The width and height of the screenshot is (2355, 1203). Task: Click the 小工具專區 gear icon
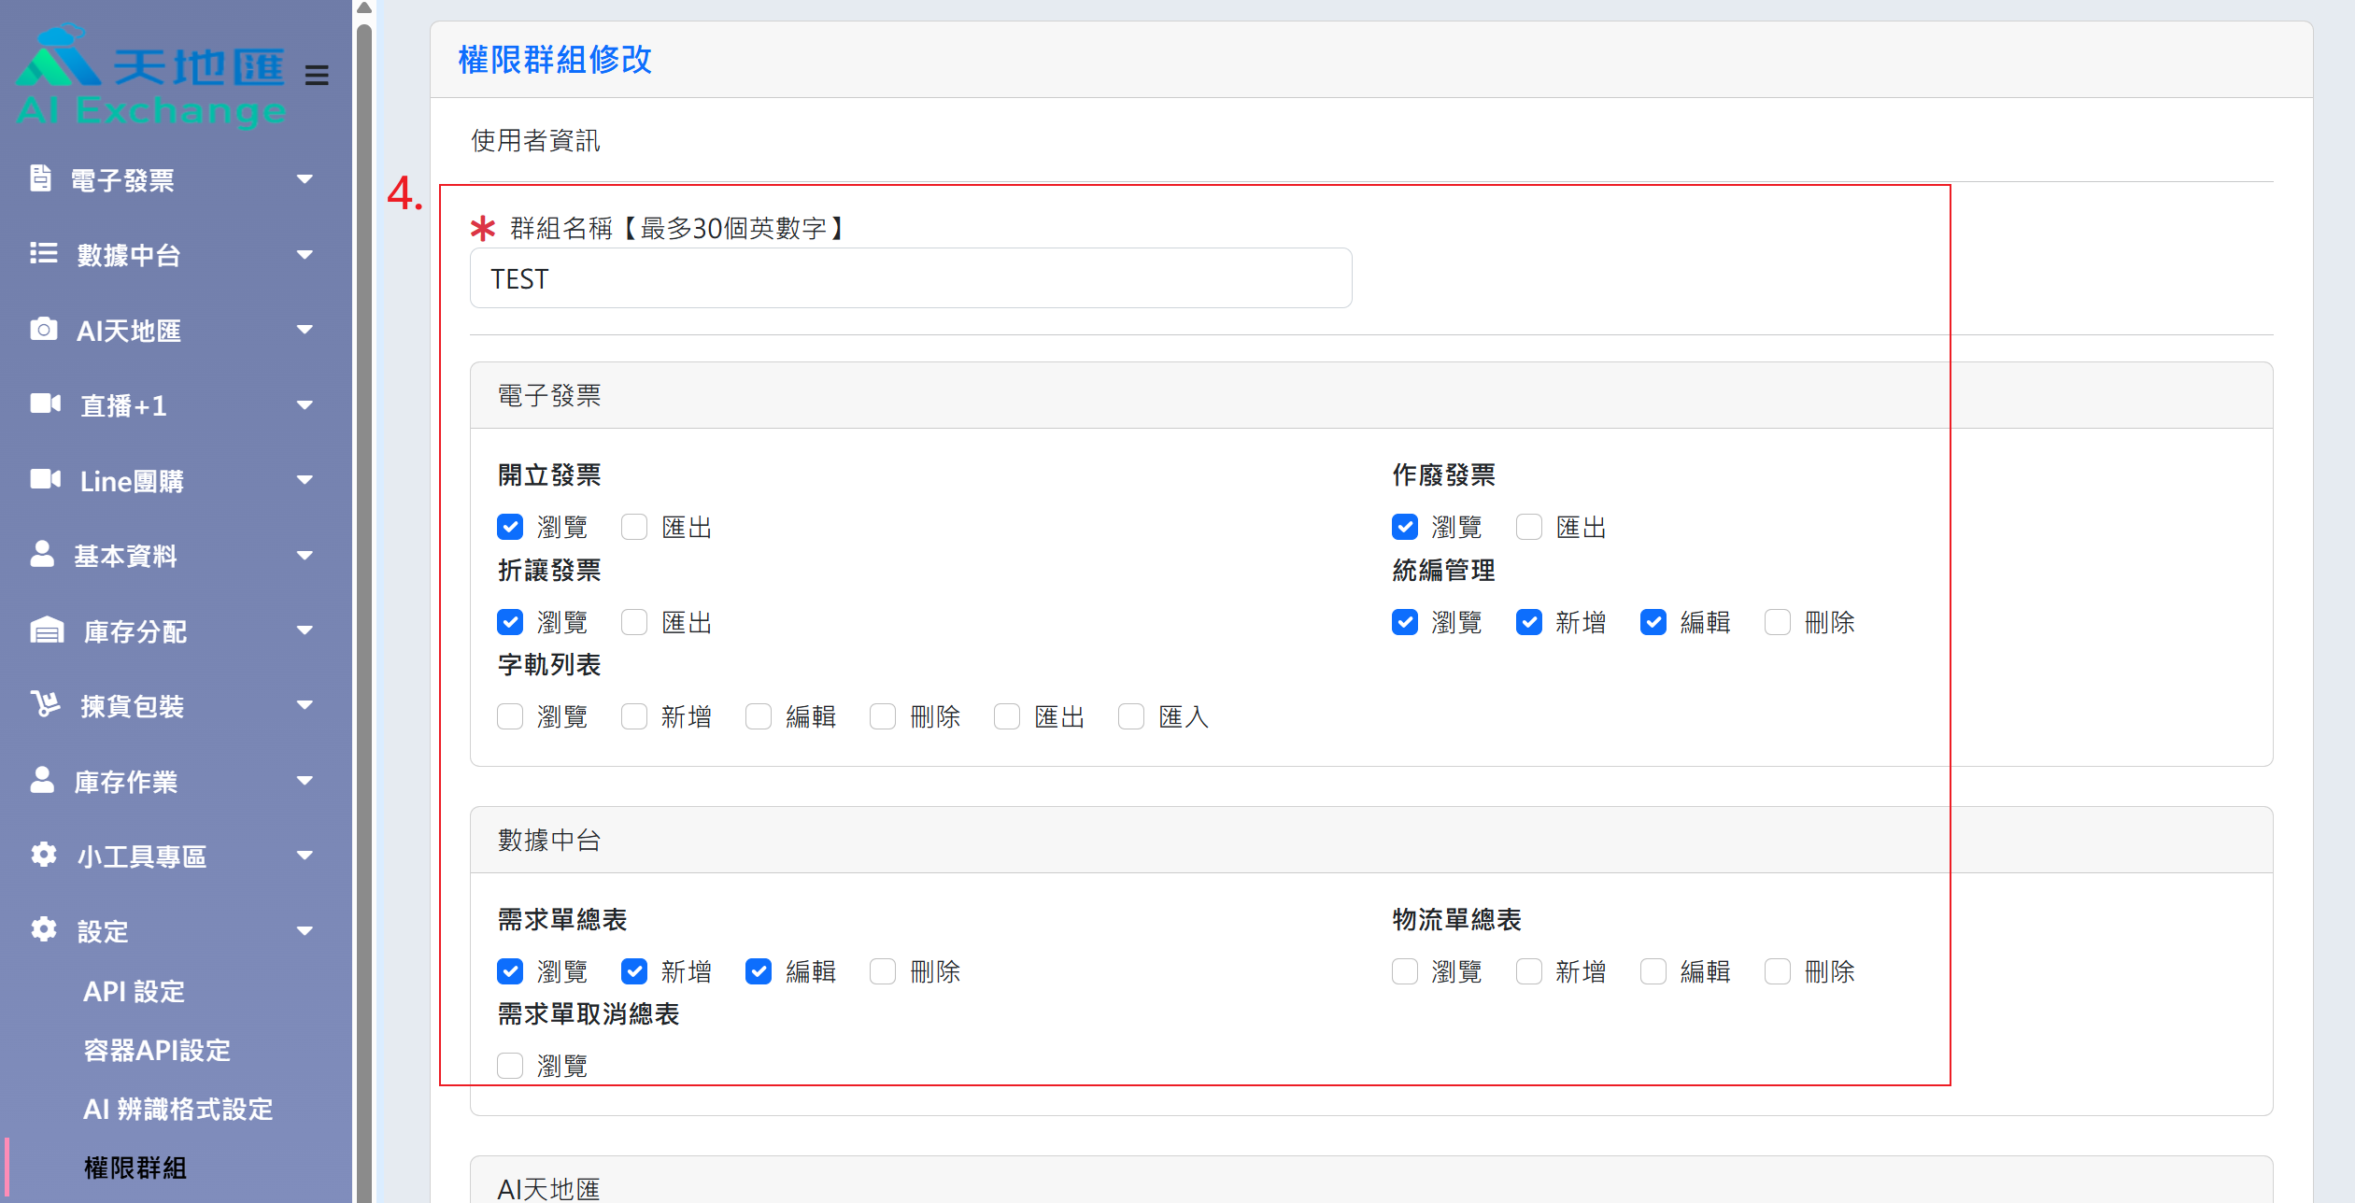click(43, 856)
